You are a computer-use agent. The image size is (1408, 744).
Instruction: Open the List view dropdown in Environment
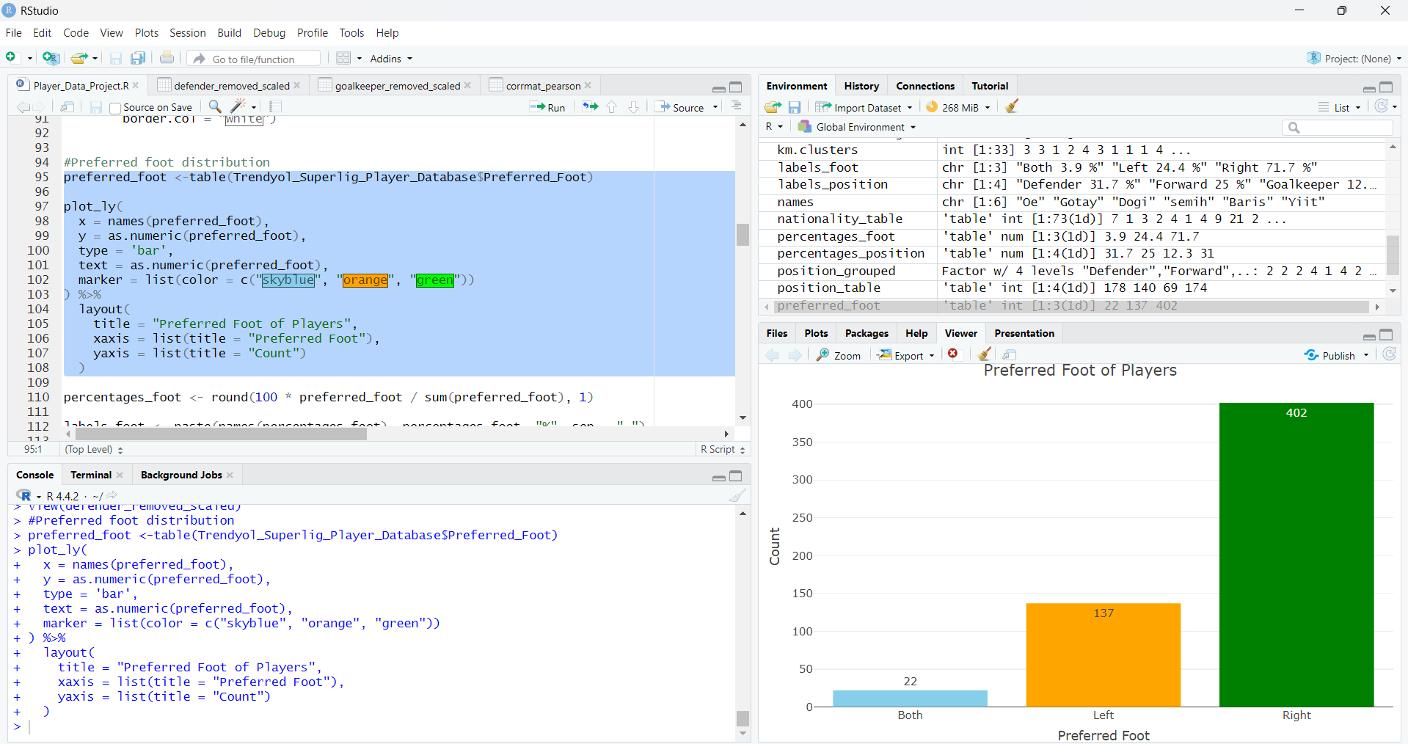tap(1339, 107)
